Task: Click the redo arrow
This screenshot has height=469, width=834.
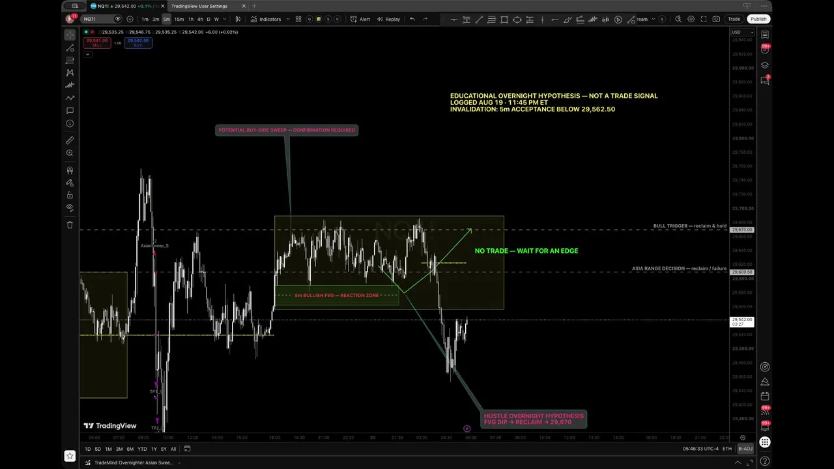Action: click(x=425, y=19)
